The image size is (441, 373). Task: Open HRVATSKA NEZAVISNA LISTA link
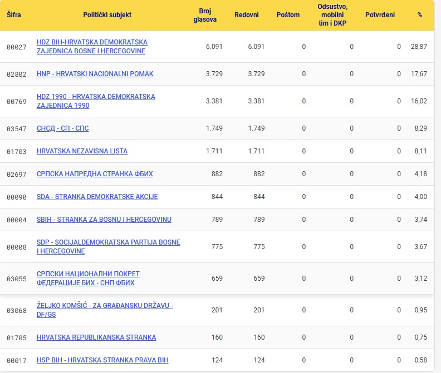click(82, 151)
